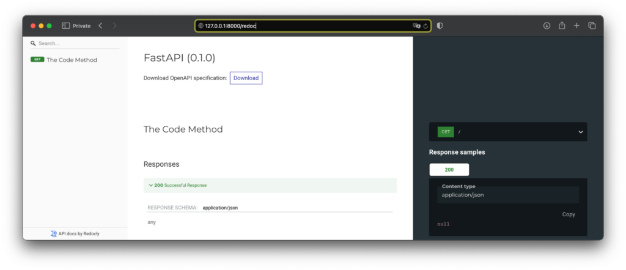Click the null sample value
626x270 pixels.
tap(443, 224)
